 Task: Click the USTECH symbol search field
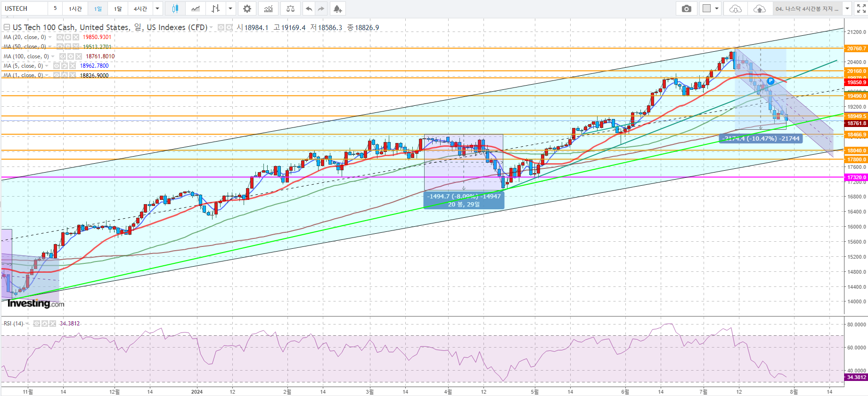[x=24, y=8]
